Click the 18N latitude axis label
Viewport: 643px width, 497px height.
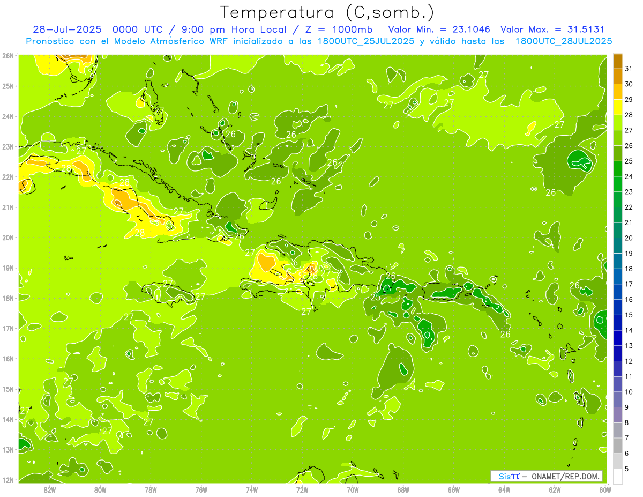coord(8,298)
